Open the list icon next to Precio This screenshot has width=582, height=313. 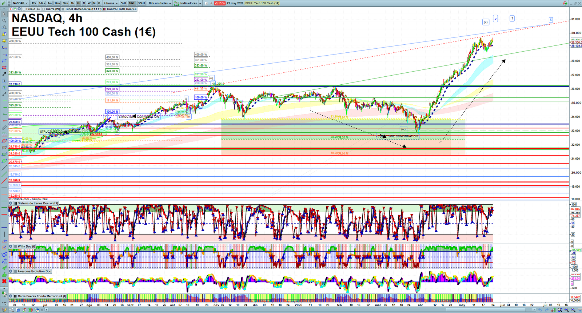(x=39, y=9)
